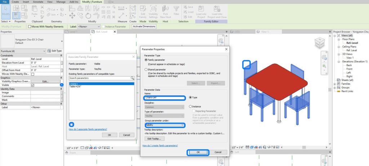The width and height of the screenshot is (369, 166).
Task: Click OK in Parameter Properties dialog
Action: click(x=198, y=152)
